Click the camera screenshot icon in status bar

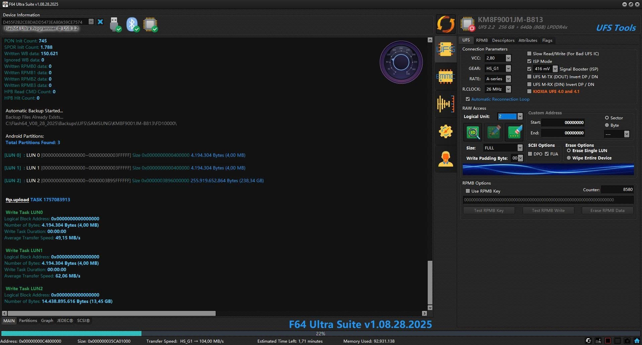(x=627, y=341)
